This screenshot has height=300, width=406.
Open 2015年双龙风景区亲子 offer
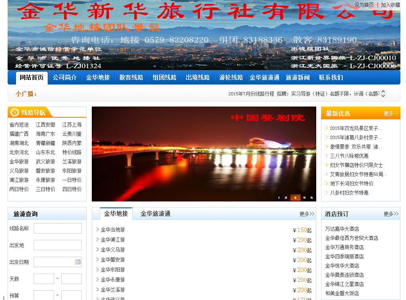[356, 128]
